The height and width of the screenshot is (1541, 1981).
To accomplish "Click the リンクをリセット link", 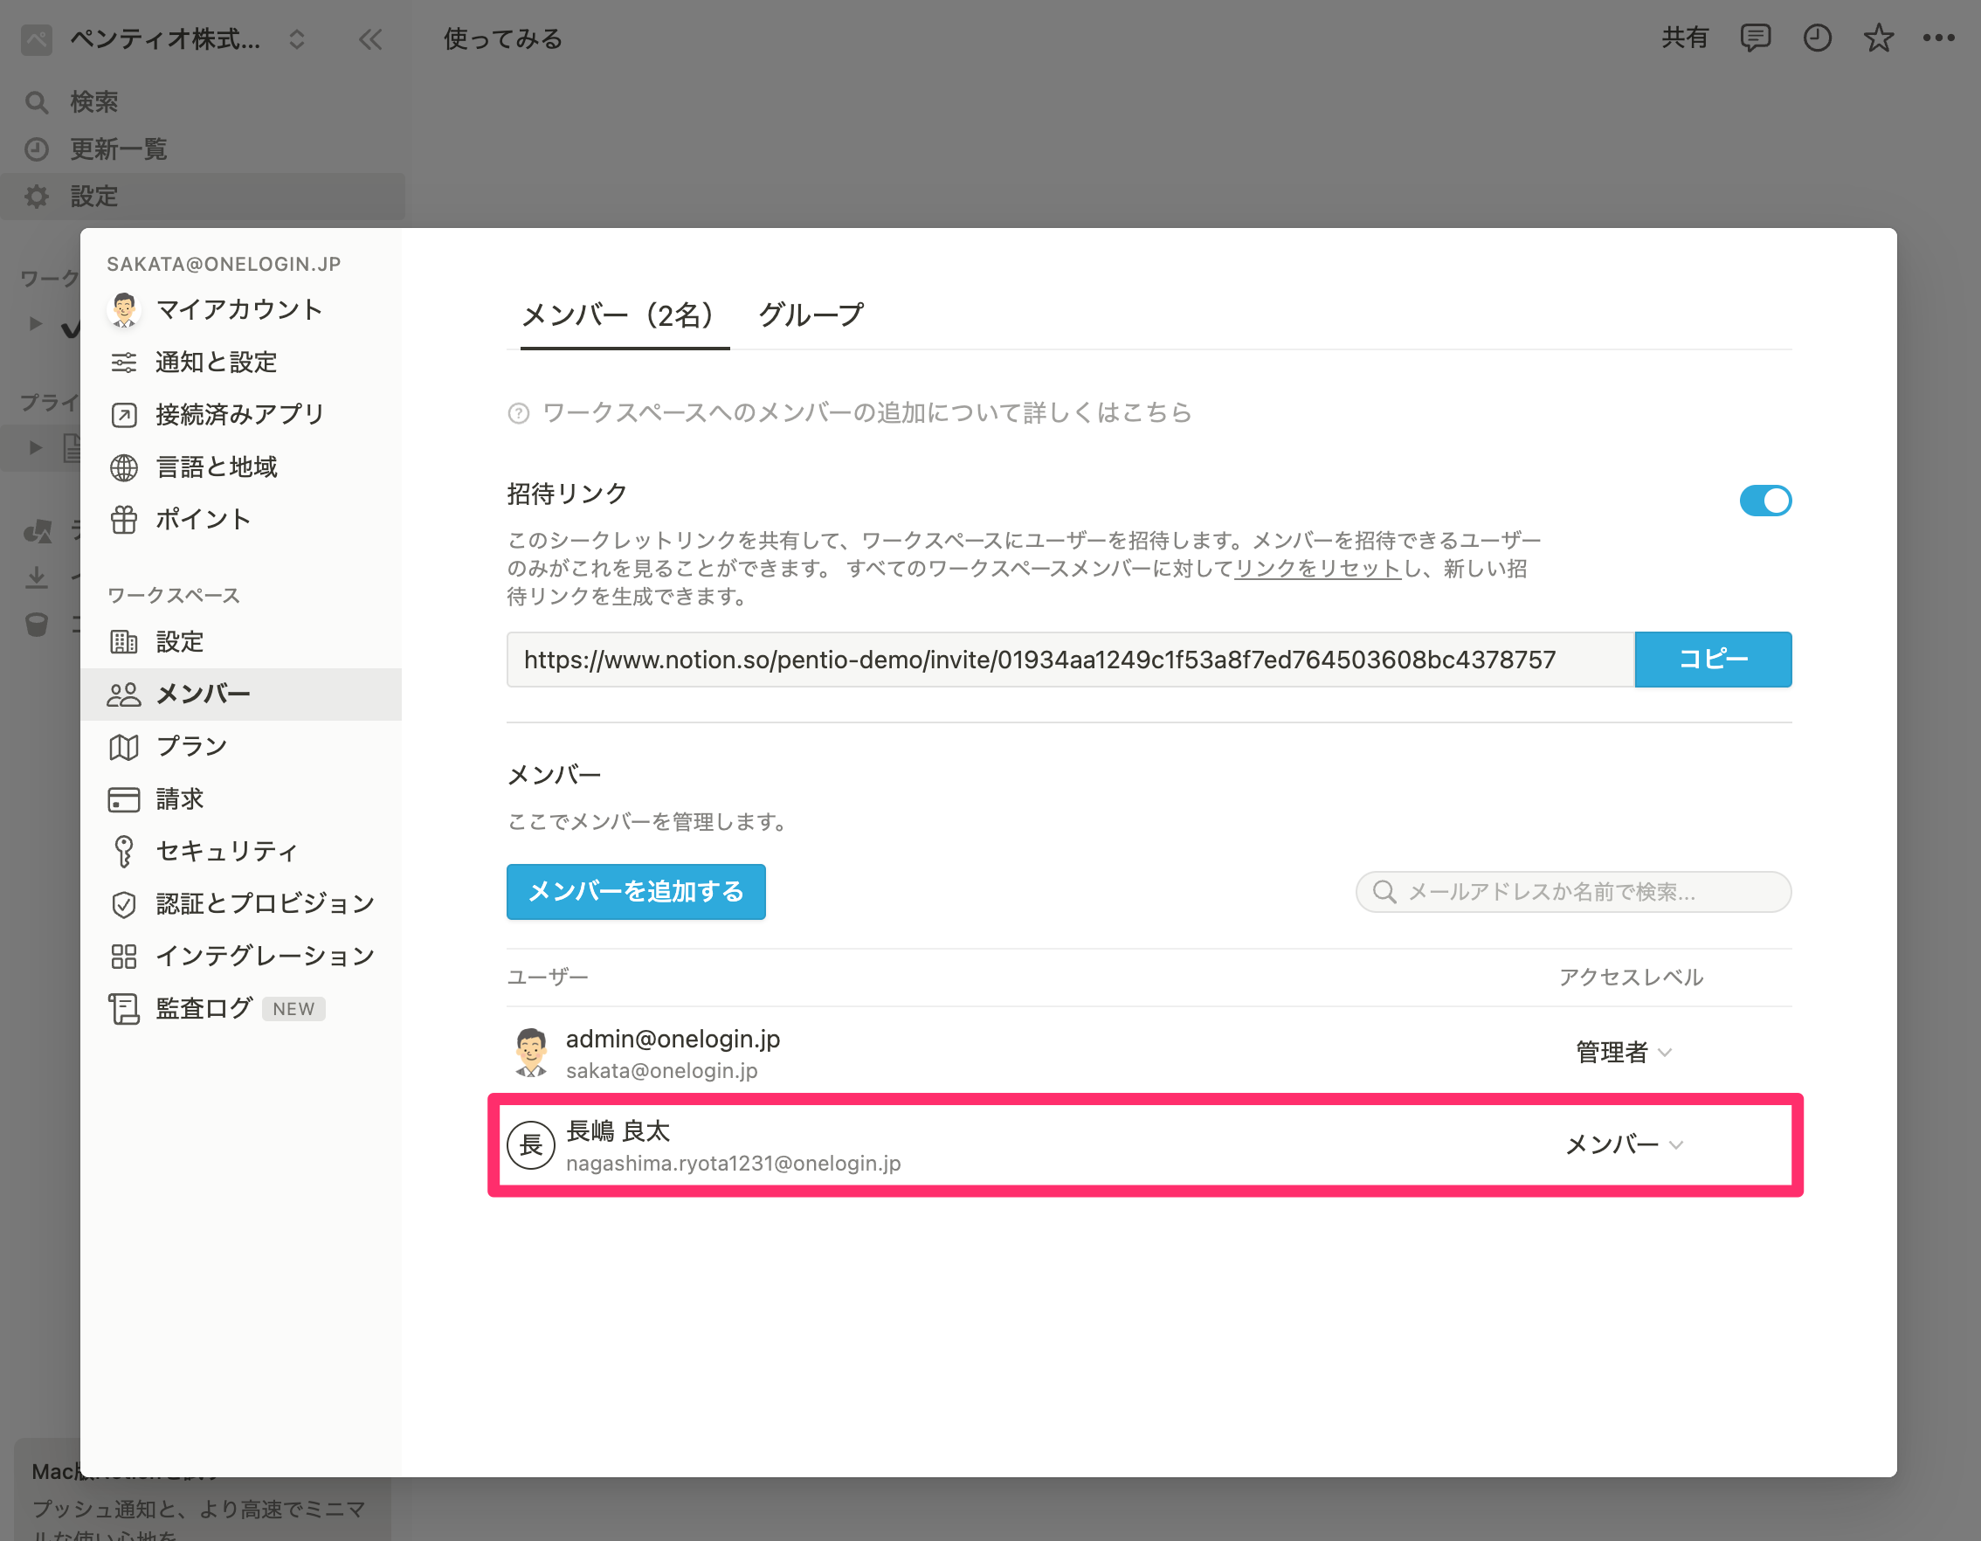I will (x=1317, y=569).
